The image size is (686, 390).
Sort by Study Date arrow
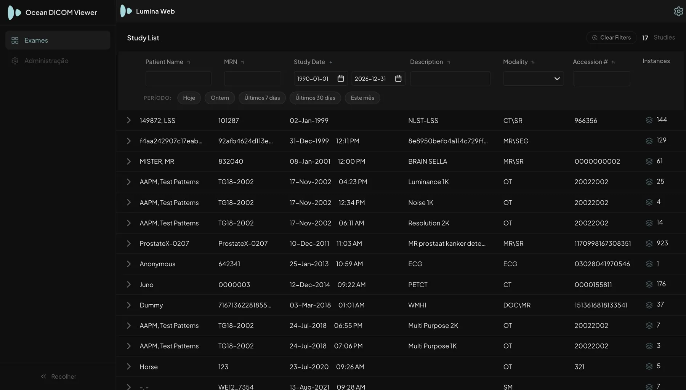(x=331, y=62)
